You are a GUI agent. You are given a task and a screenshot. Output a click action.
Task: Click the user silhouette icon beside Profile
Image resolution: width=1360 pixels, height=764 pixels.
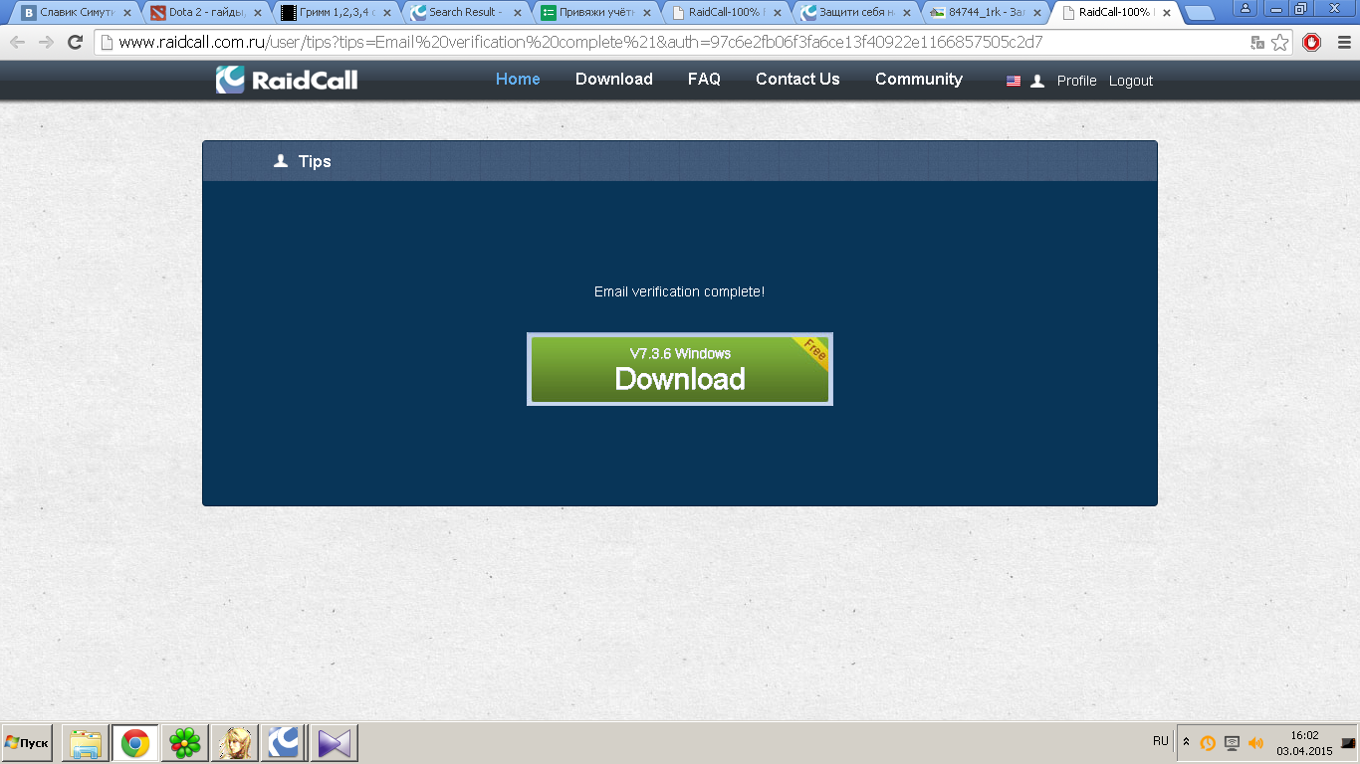point(1037,82)
